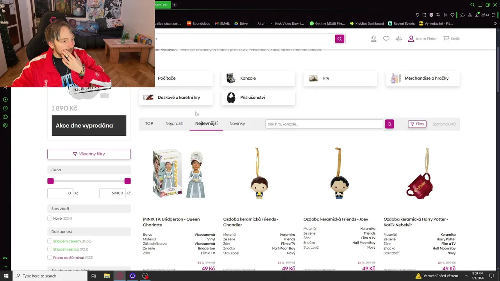Click the player play icon in browser toolbar
The width and height of the screenshot is (500, 281).
pyautogui.click(x=445, y=15)
